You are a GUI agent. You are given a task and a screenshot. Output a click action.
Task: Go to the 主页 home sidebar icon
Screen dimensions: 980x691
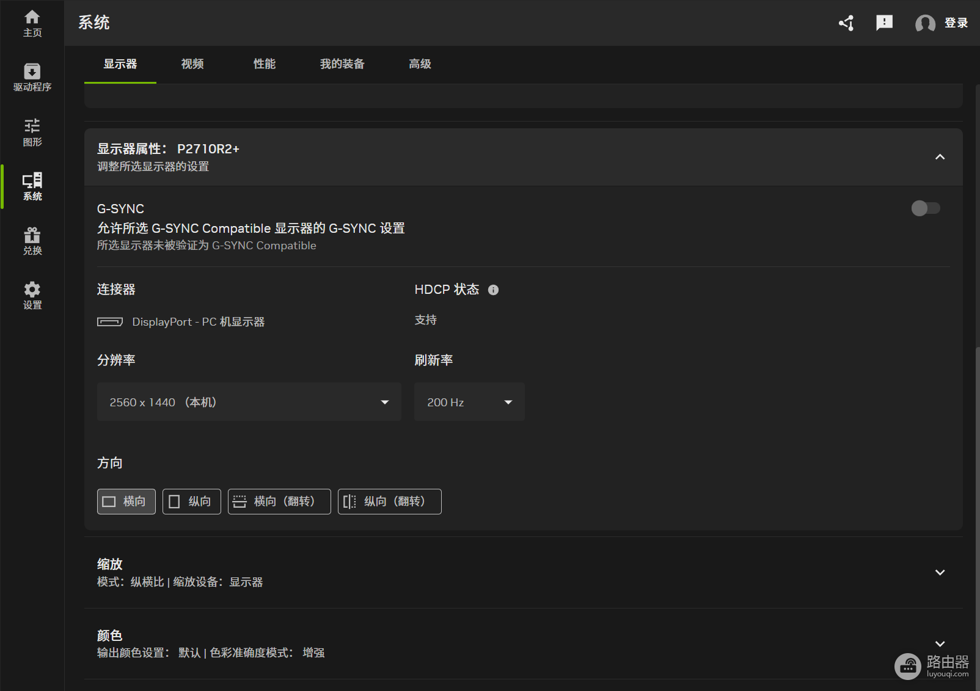pyautogui.click(x=32, y=23)
